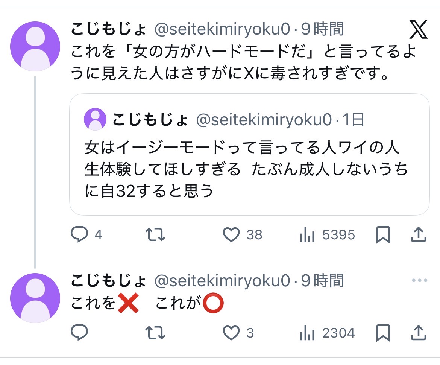The height and width of the screenshot is (365, 440).
Task: Open the more options menu on second post
Action: click(419, 281)
